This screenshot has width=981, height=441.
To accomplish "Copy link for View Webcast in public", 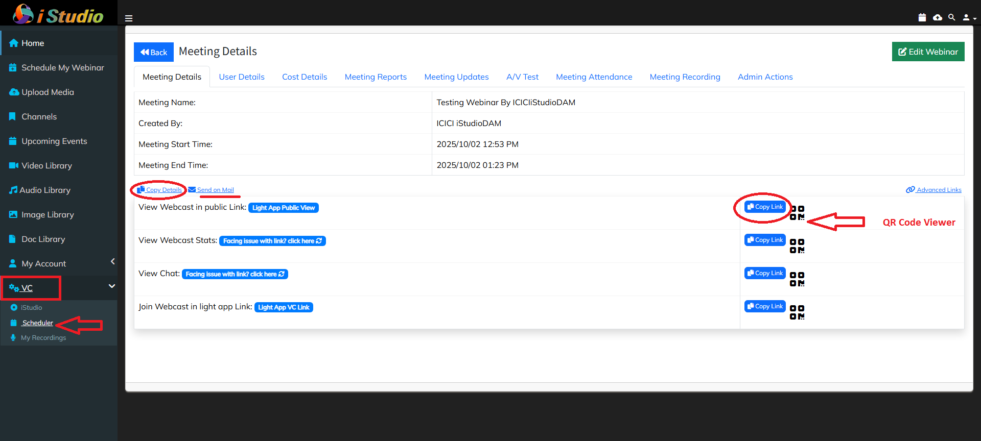I will (x=765, y=207).
